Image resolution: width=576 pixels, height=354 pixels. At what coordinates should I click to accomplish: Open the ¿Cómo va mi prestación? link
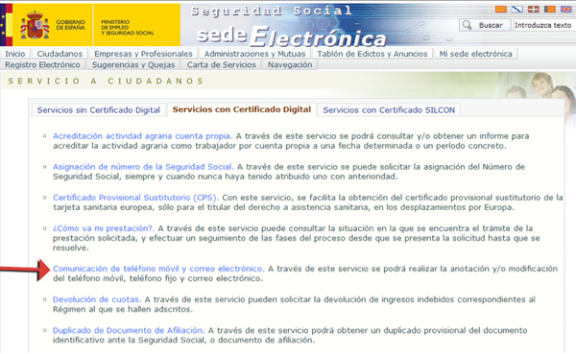point(104,228)
